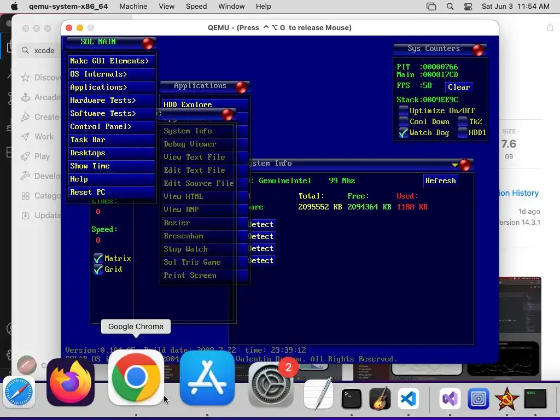The image size is (560, 420).
Task: Open the View menu in menu bar
Action: pyautogui.click(x=166, y=7)
